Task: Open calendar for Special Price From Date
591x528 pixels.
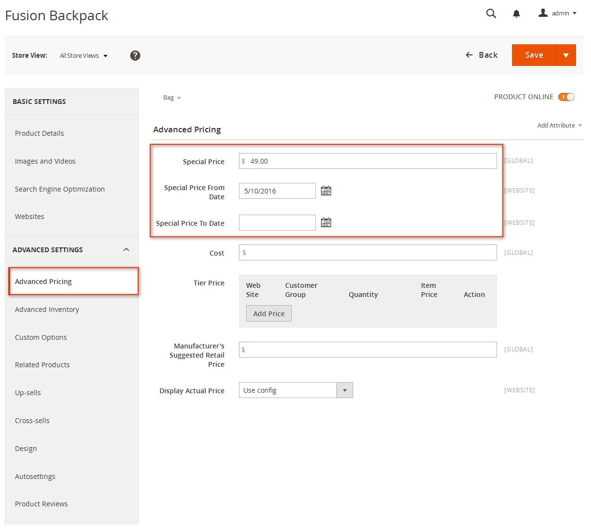Action: pos(326,191)
